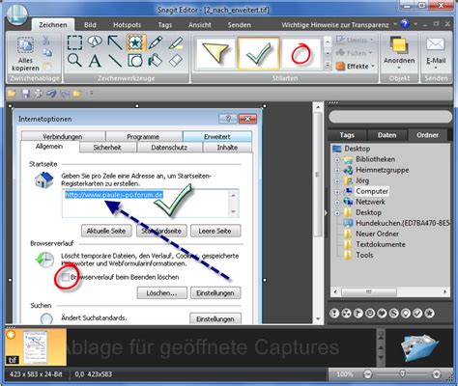This screenshot has height=386, width=458.
Task: Select the Line drawing tool
Action: [115, 61]
